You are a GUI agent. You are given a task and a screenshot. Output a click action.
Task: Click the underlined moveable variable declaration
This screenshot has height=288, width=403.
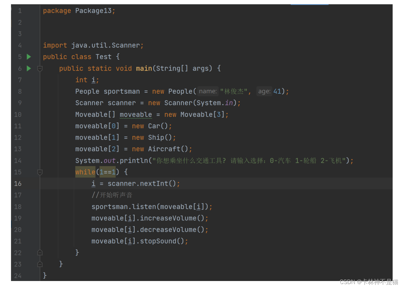pos(136,115)
